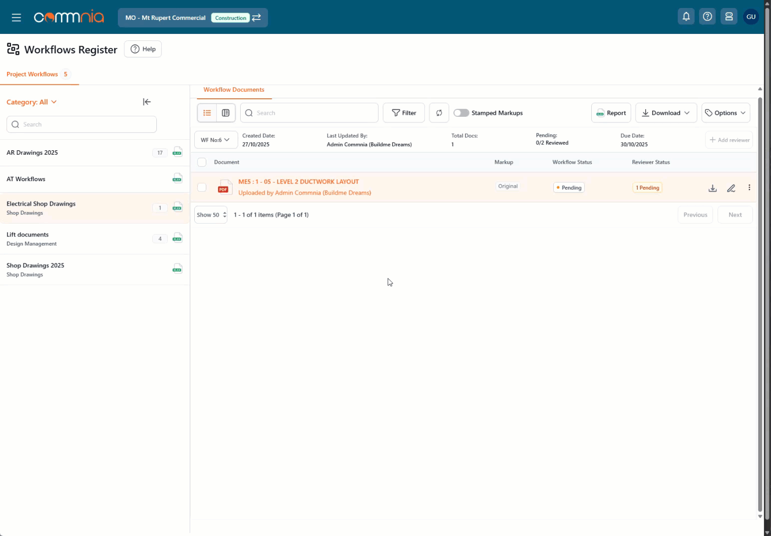Expand the Download dropdown

(666, 113)
